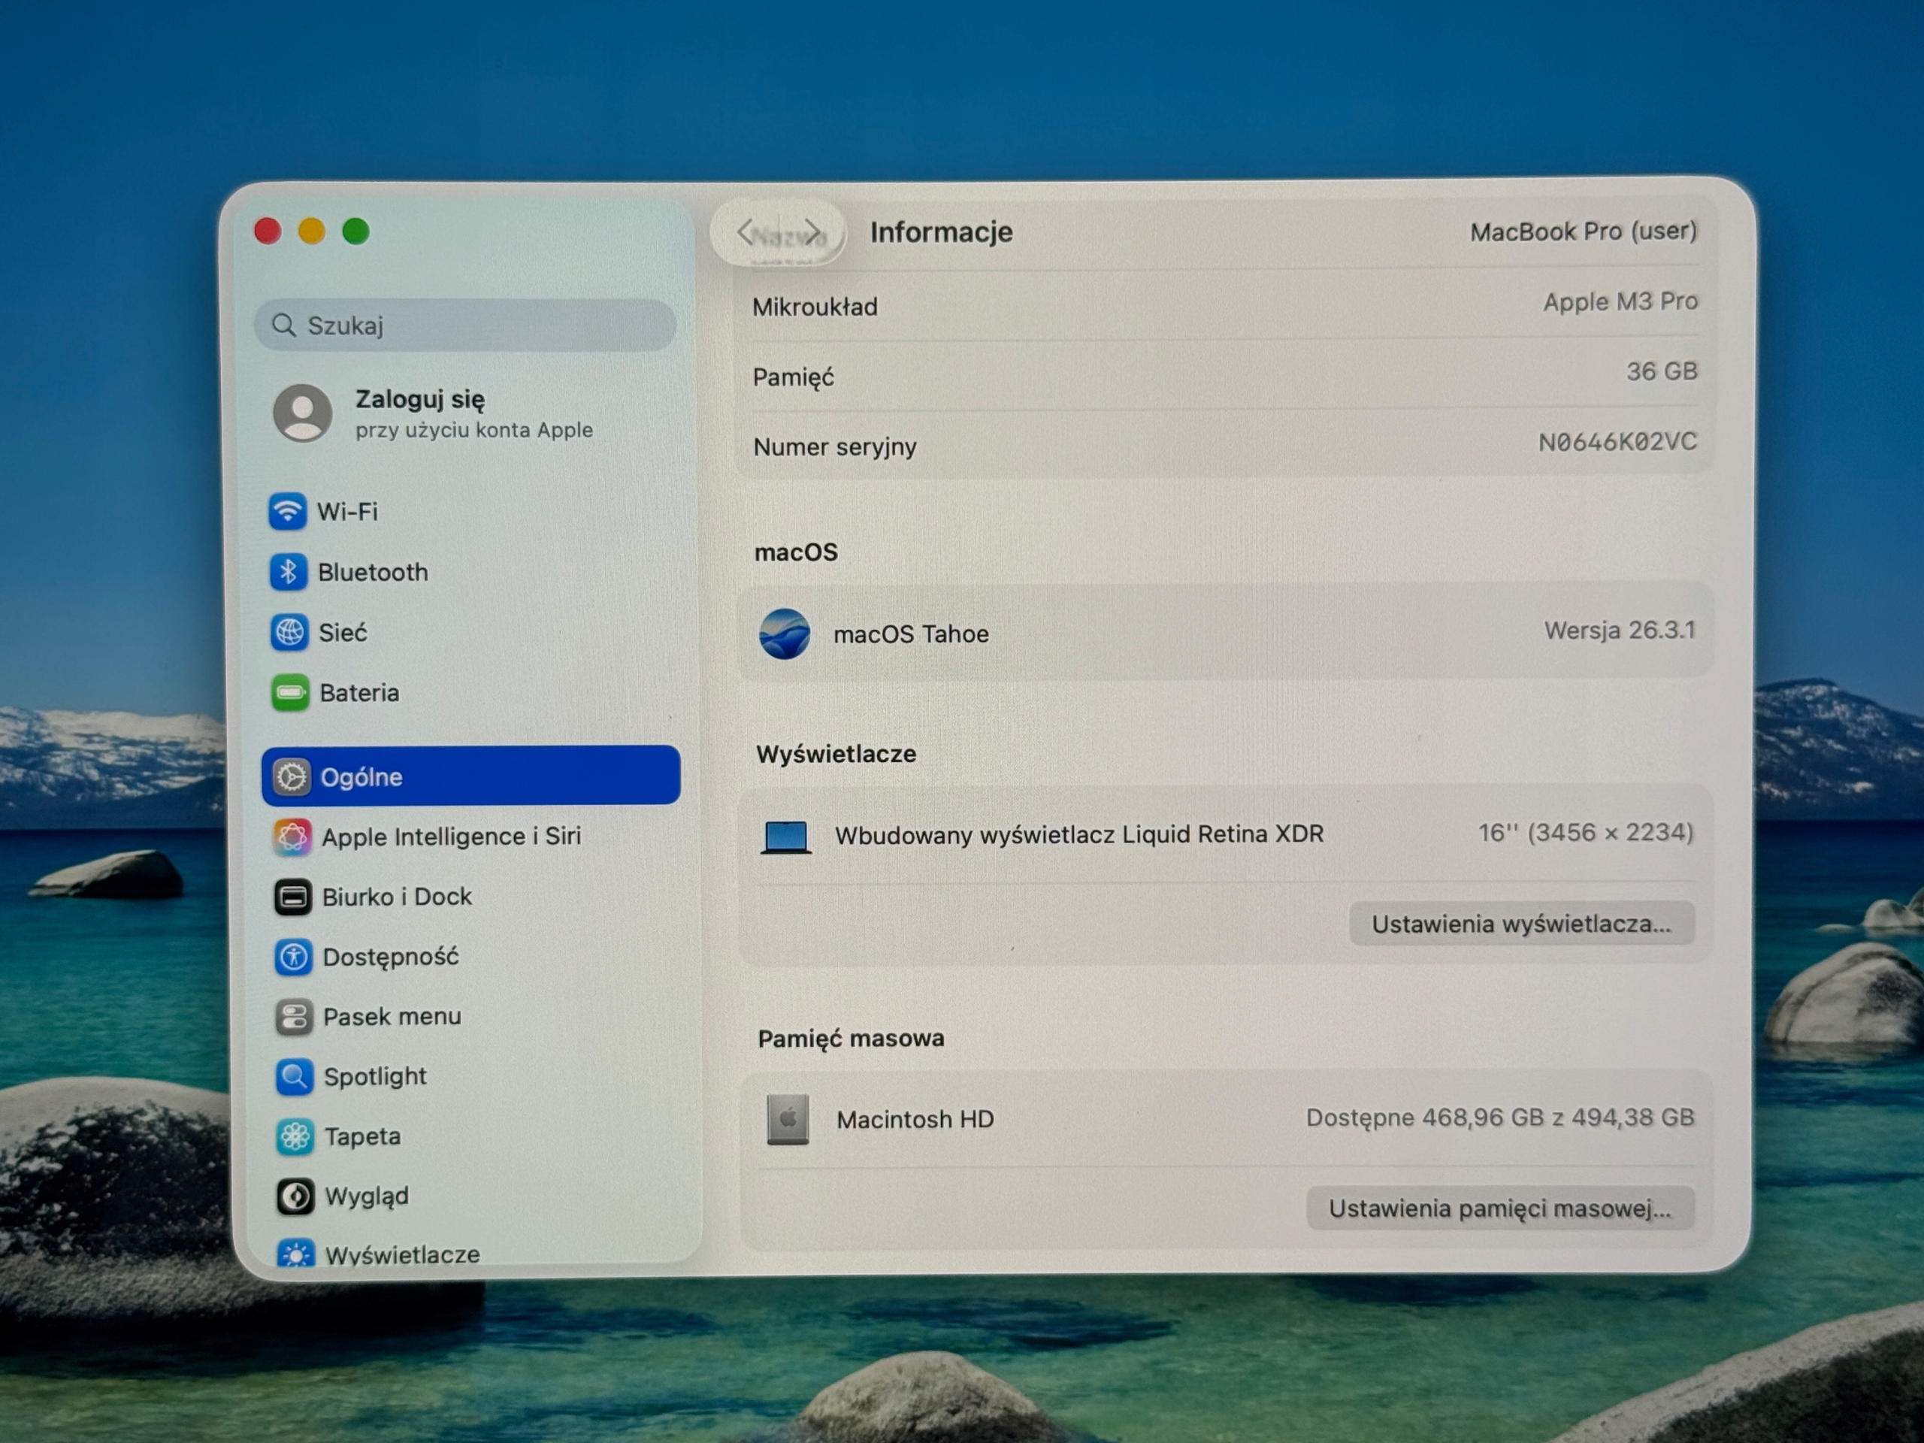
Task: Open the Wygląd appearance icon
Action: 295,1196
